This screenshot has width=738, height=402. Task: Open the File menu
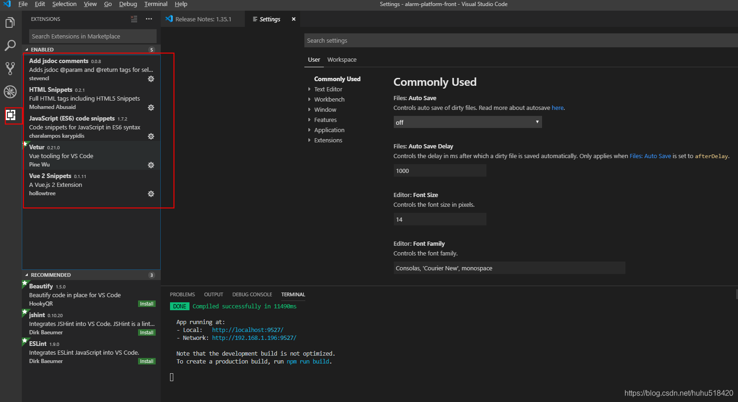[x=23, y=4]
